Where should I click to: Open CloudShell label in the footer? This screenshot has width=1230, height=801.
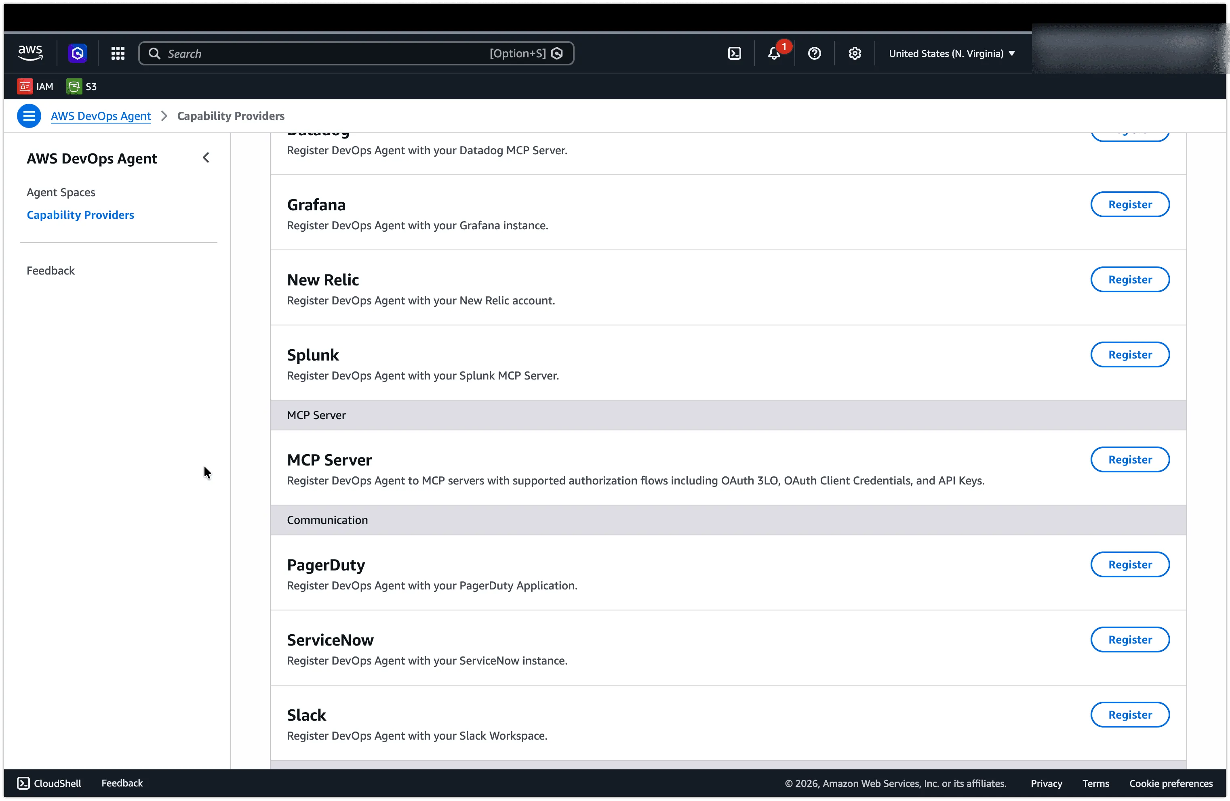click(57, 783)
